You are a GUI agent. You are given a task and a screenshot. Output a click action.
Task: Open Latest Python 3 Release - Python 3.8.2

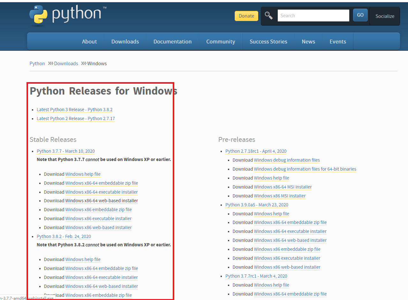(75, 110)
